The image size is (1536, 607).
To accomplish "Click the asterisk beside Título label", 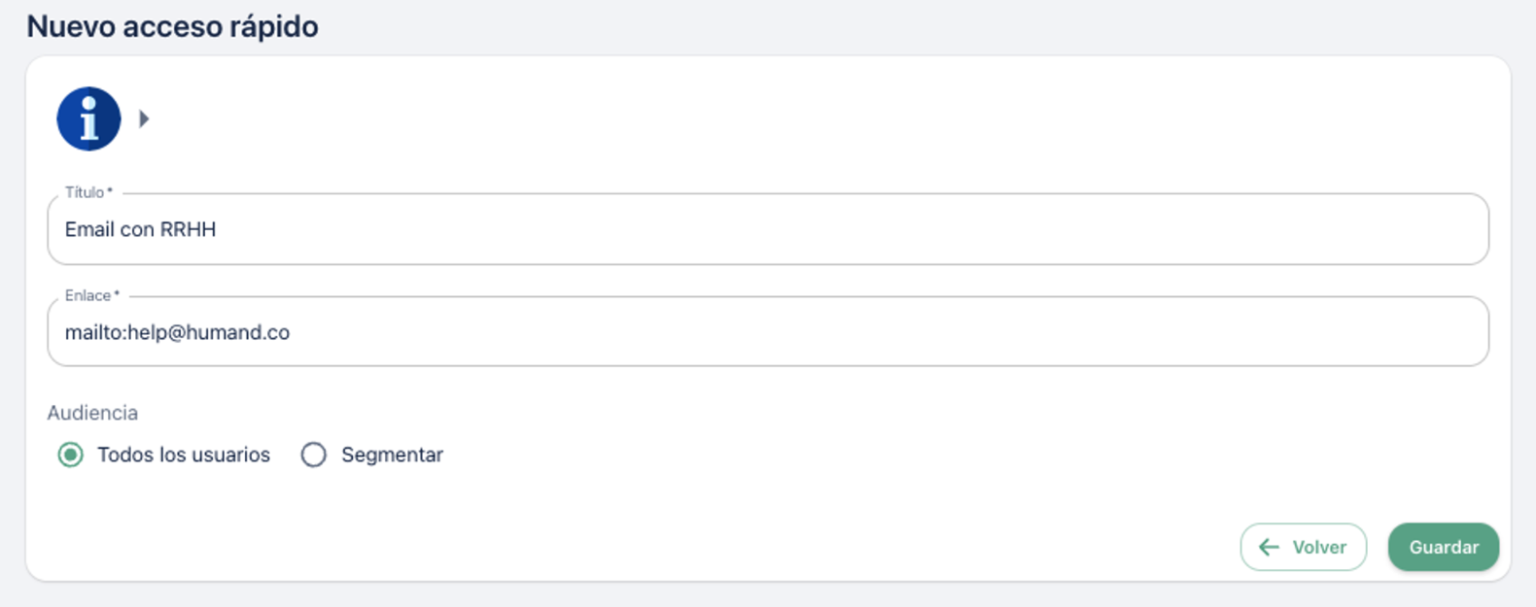I will [x=110, y=191].
